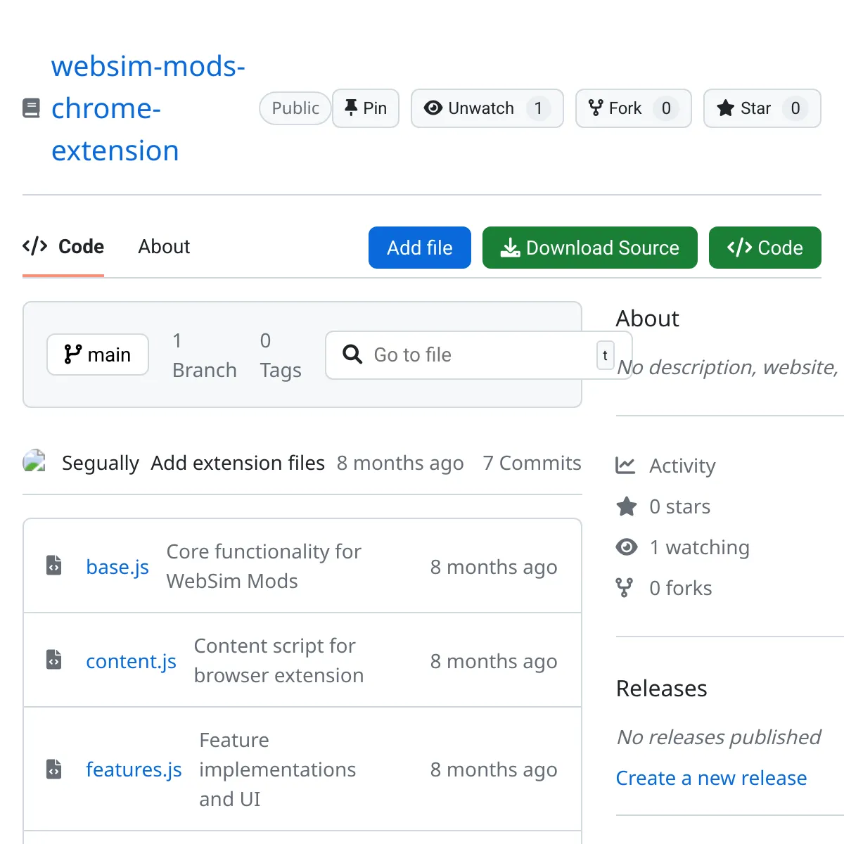Click the No description, website text

coord(727,367)
